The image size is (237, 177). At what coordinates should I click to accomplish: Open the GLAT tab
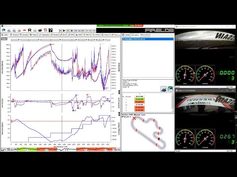[63, 35]
